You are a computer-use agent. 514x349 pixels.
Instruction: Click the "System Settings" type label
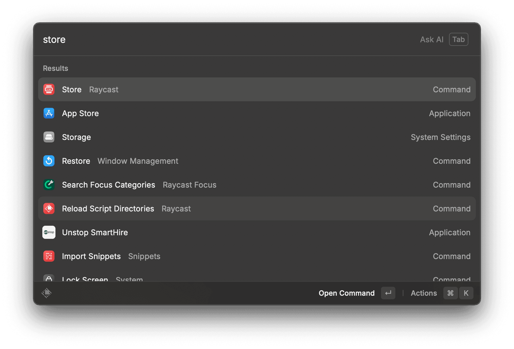pyautogui.click(x=441, y=137)
